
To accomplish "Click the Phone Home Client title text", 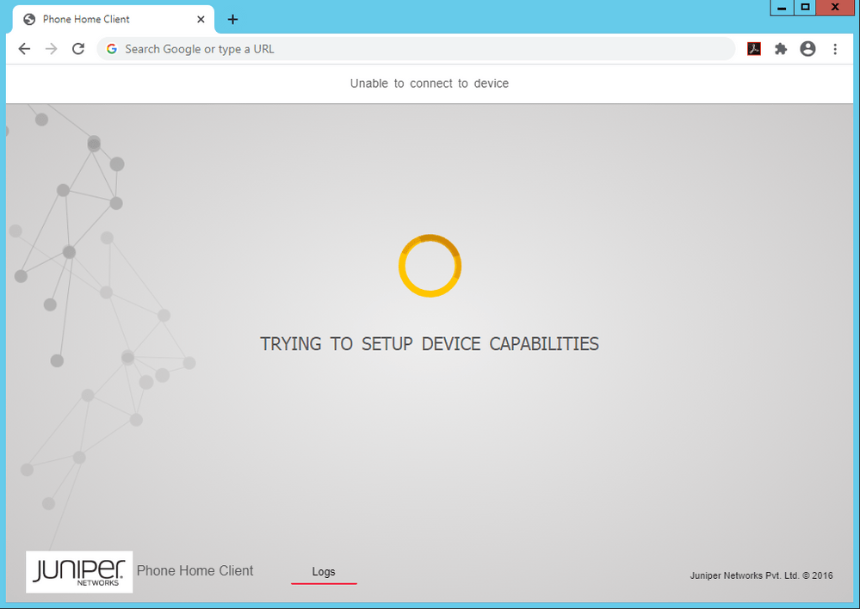I will point(195,571).
